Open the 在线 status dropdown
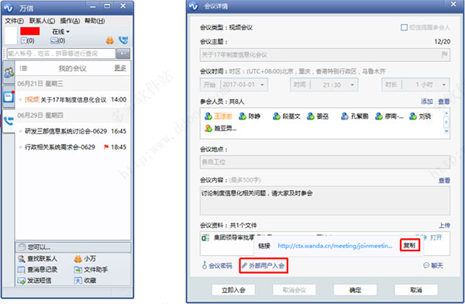 pyautogui.click(x=60, y=32)
